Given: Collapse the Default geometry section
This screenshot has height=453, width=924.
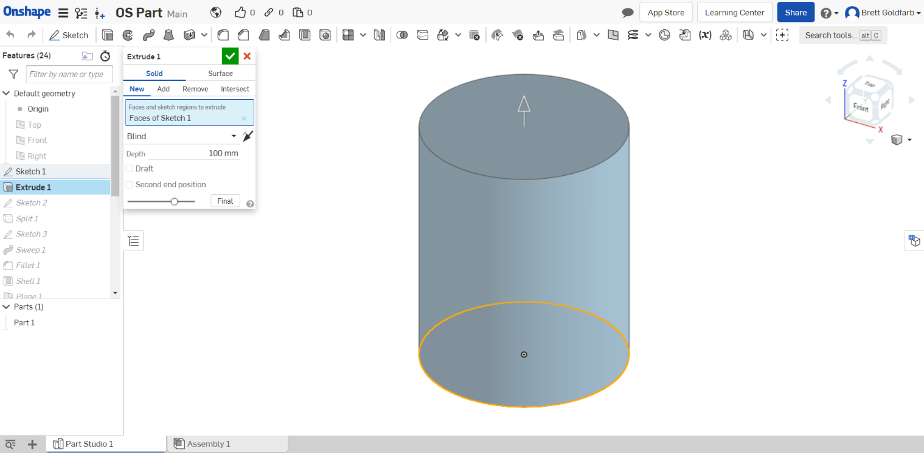Looking at the screenshot, I should click(x=6, y=93).
